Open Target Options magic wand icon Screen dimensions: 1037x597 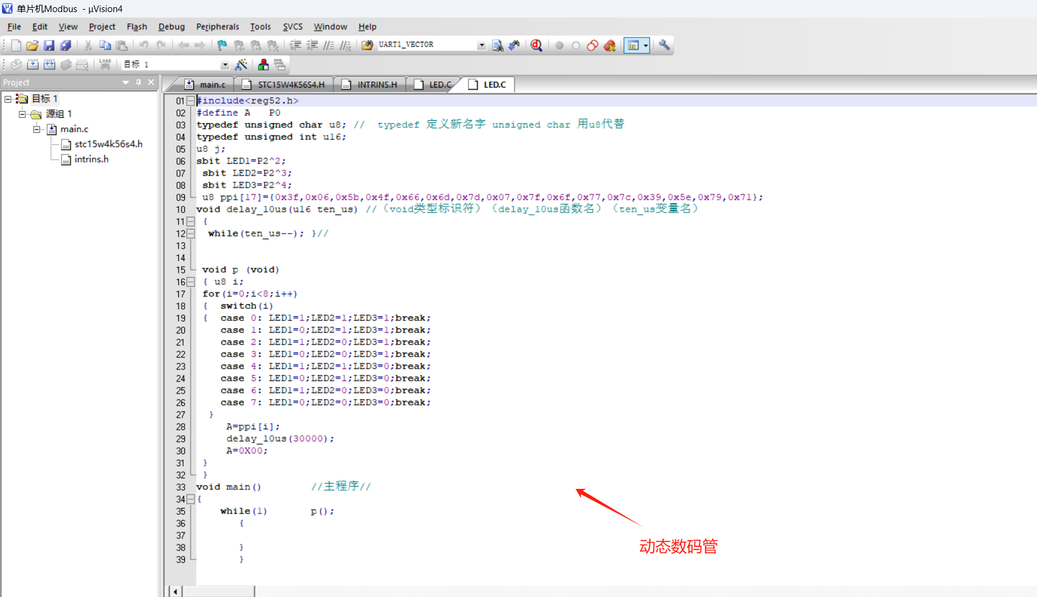pyautogui.click(x=241, y=65)
